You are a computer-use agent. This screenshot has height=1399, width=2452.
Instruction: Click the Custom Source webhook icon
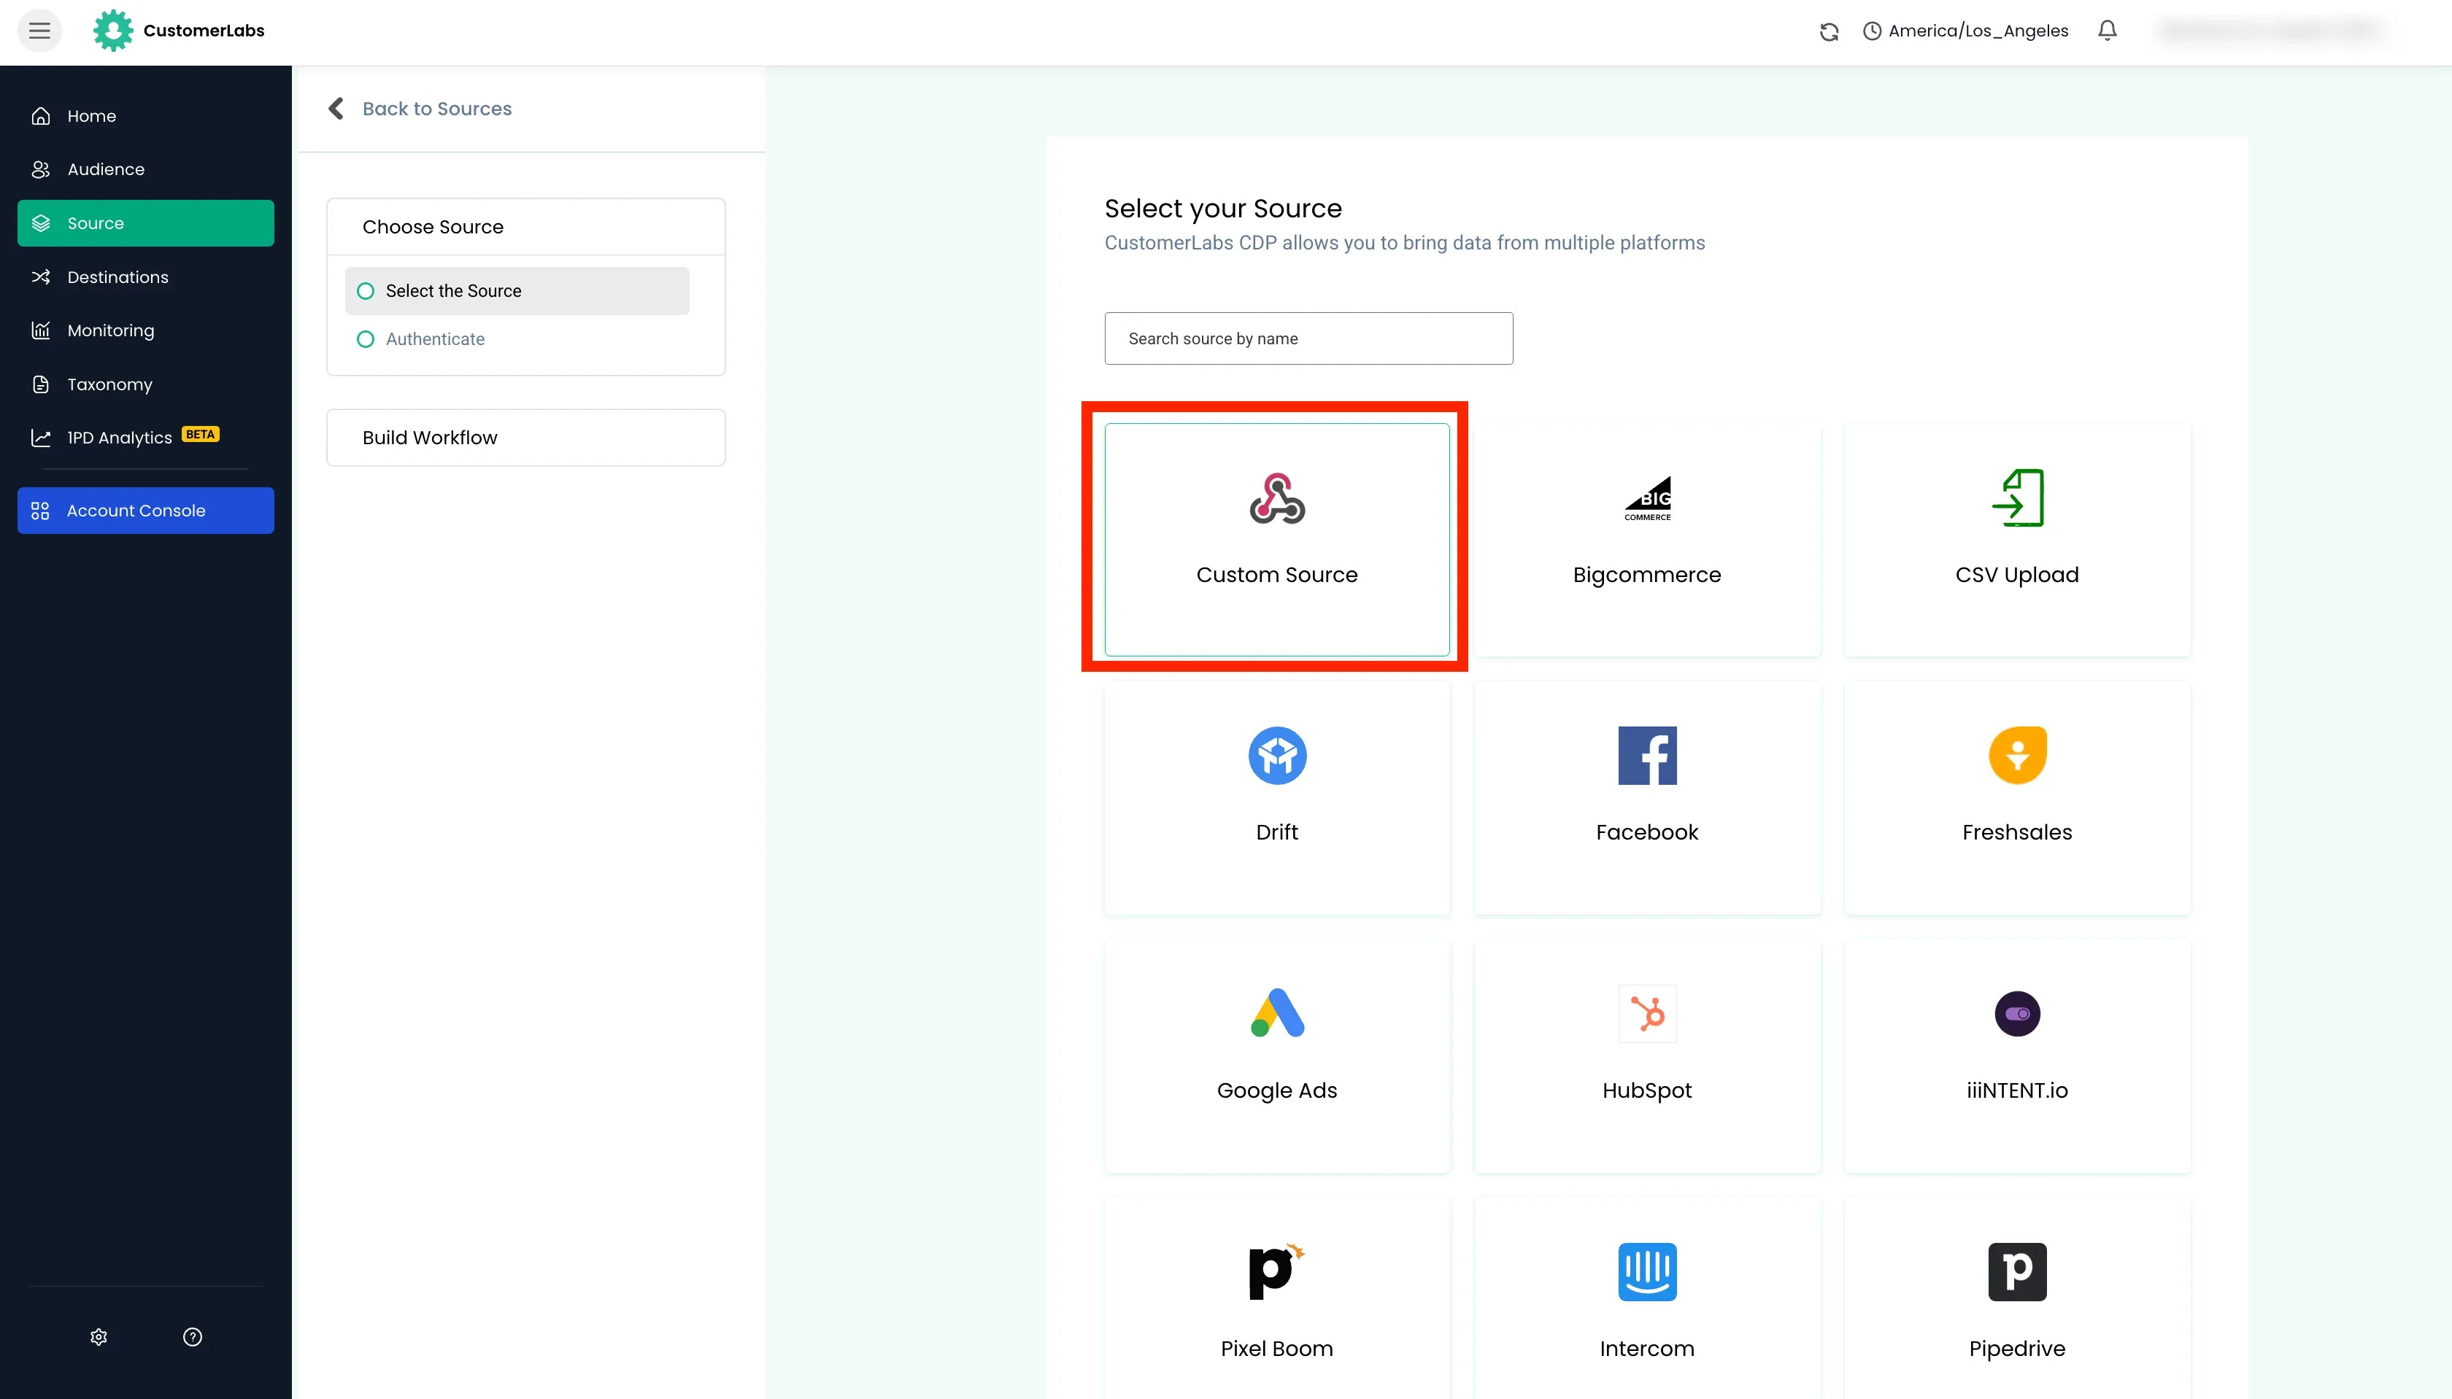pos(1276,497)
